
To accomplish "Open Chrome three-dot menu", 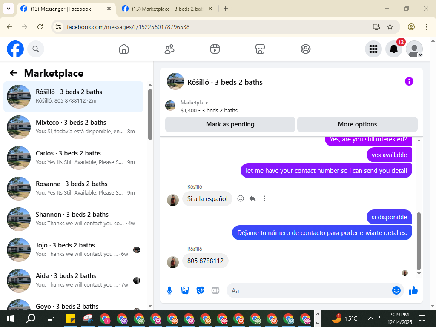I will [x=427, y=27].
